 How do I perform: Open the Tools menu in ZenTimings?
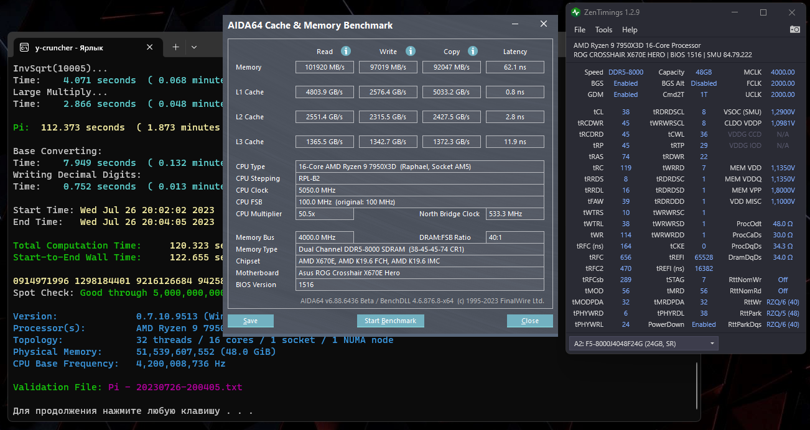tap(603, 30)
